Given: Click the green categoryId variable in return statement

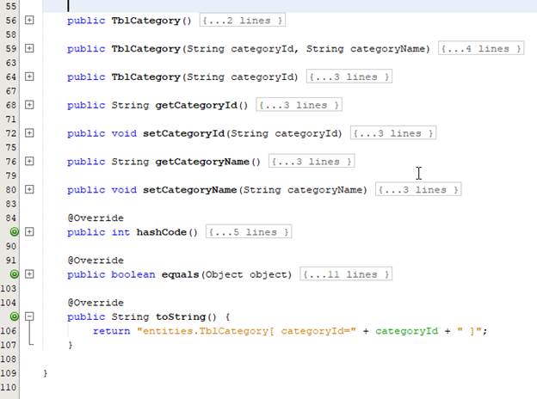Looking at the screenshot, I should click(x=406, y=331).
